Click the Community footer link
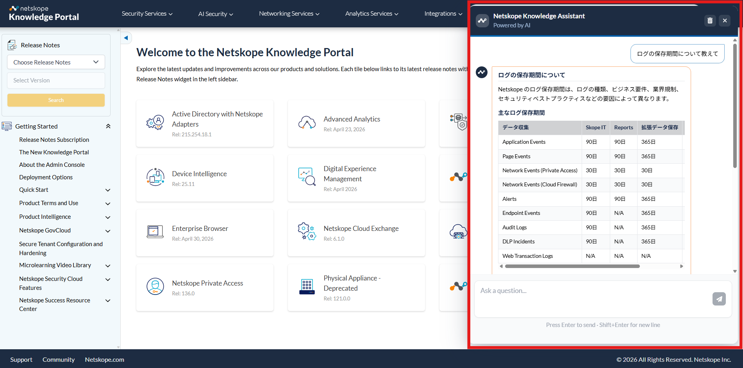Screen dimensions: 743x368 point(59,359)
